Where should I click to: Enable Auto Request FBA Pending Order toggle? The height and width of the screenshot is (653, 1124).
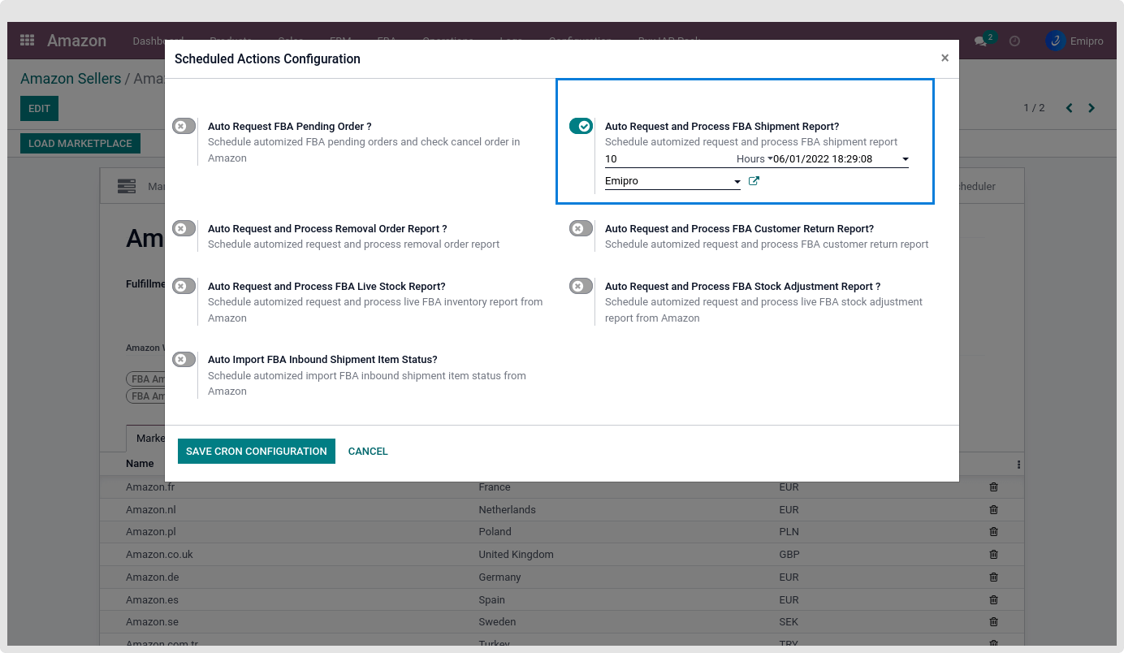[184, 127]
